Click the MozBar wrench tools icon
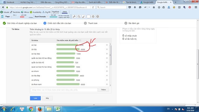This screenshot has height=112, width=199. [x=74, y=16]
